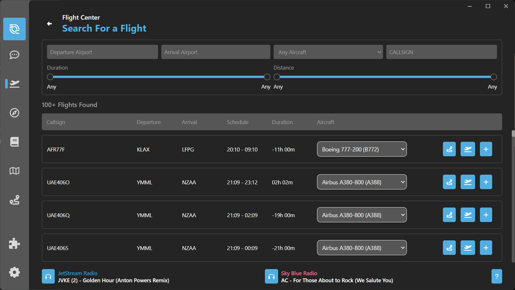Open Airbus A380-800 dropdown for UAE406S
This screenshot has height=290, width=515.
click(x=362, y=248)
